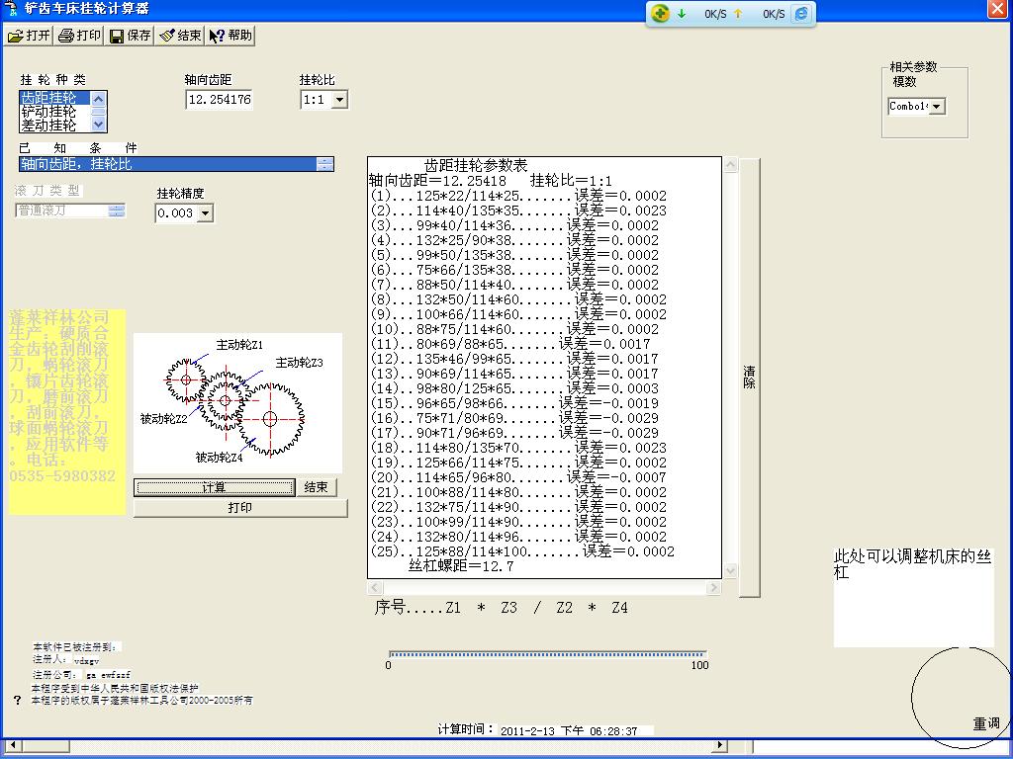The width and height of the screenshot is (1013, 759).
Task: Select 齿距挂轮 in the gear type list
Action: tap(55, 98)
